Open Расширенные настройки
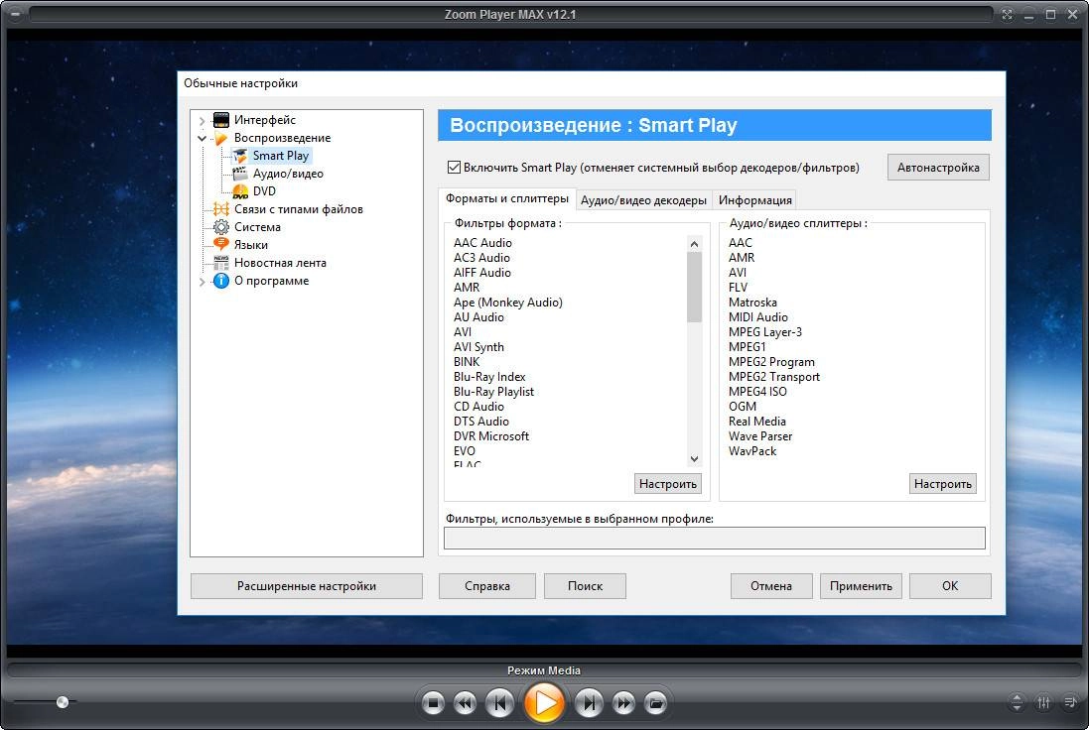 [x=307, y=585]
